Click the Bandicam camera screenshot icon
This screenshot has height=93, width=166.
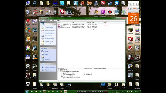coord(101,92)
